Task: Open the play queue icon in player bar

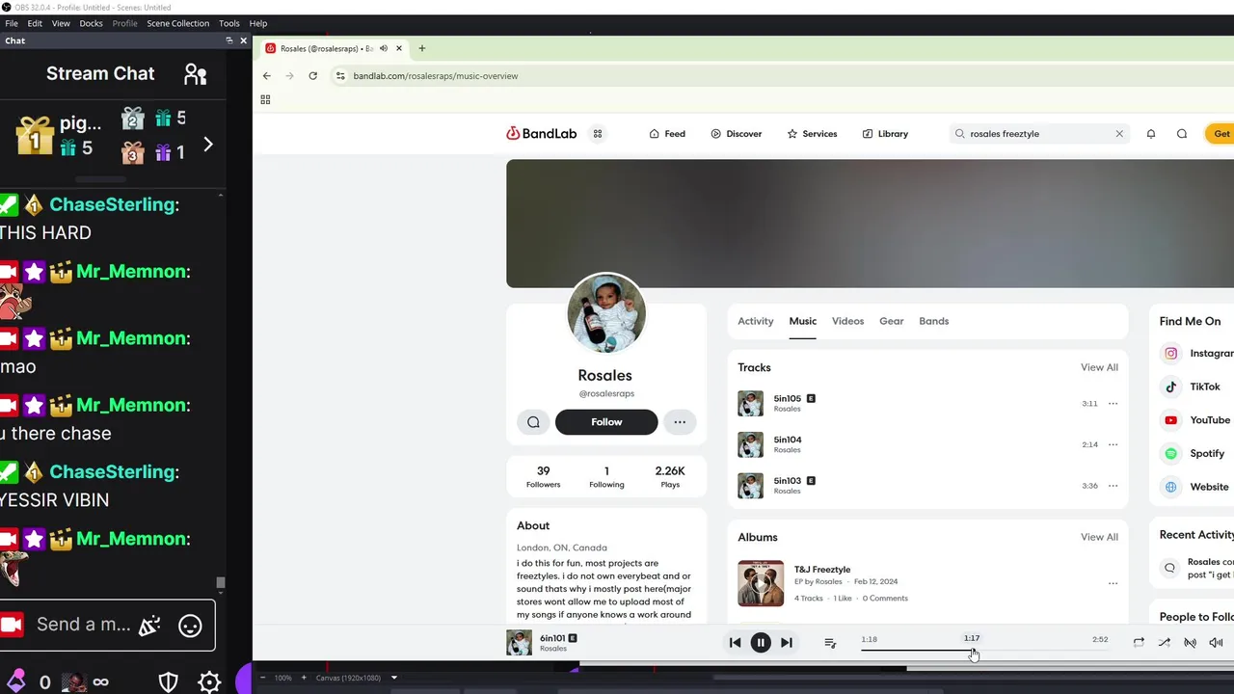Action: (830, 643)
